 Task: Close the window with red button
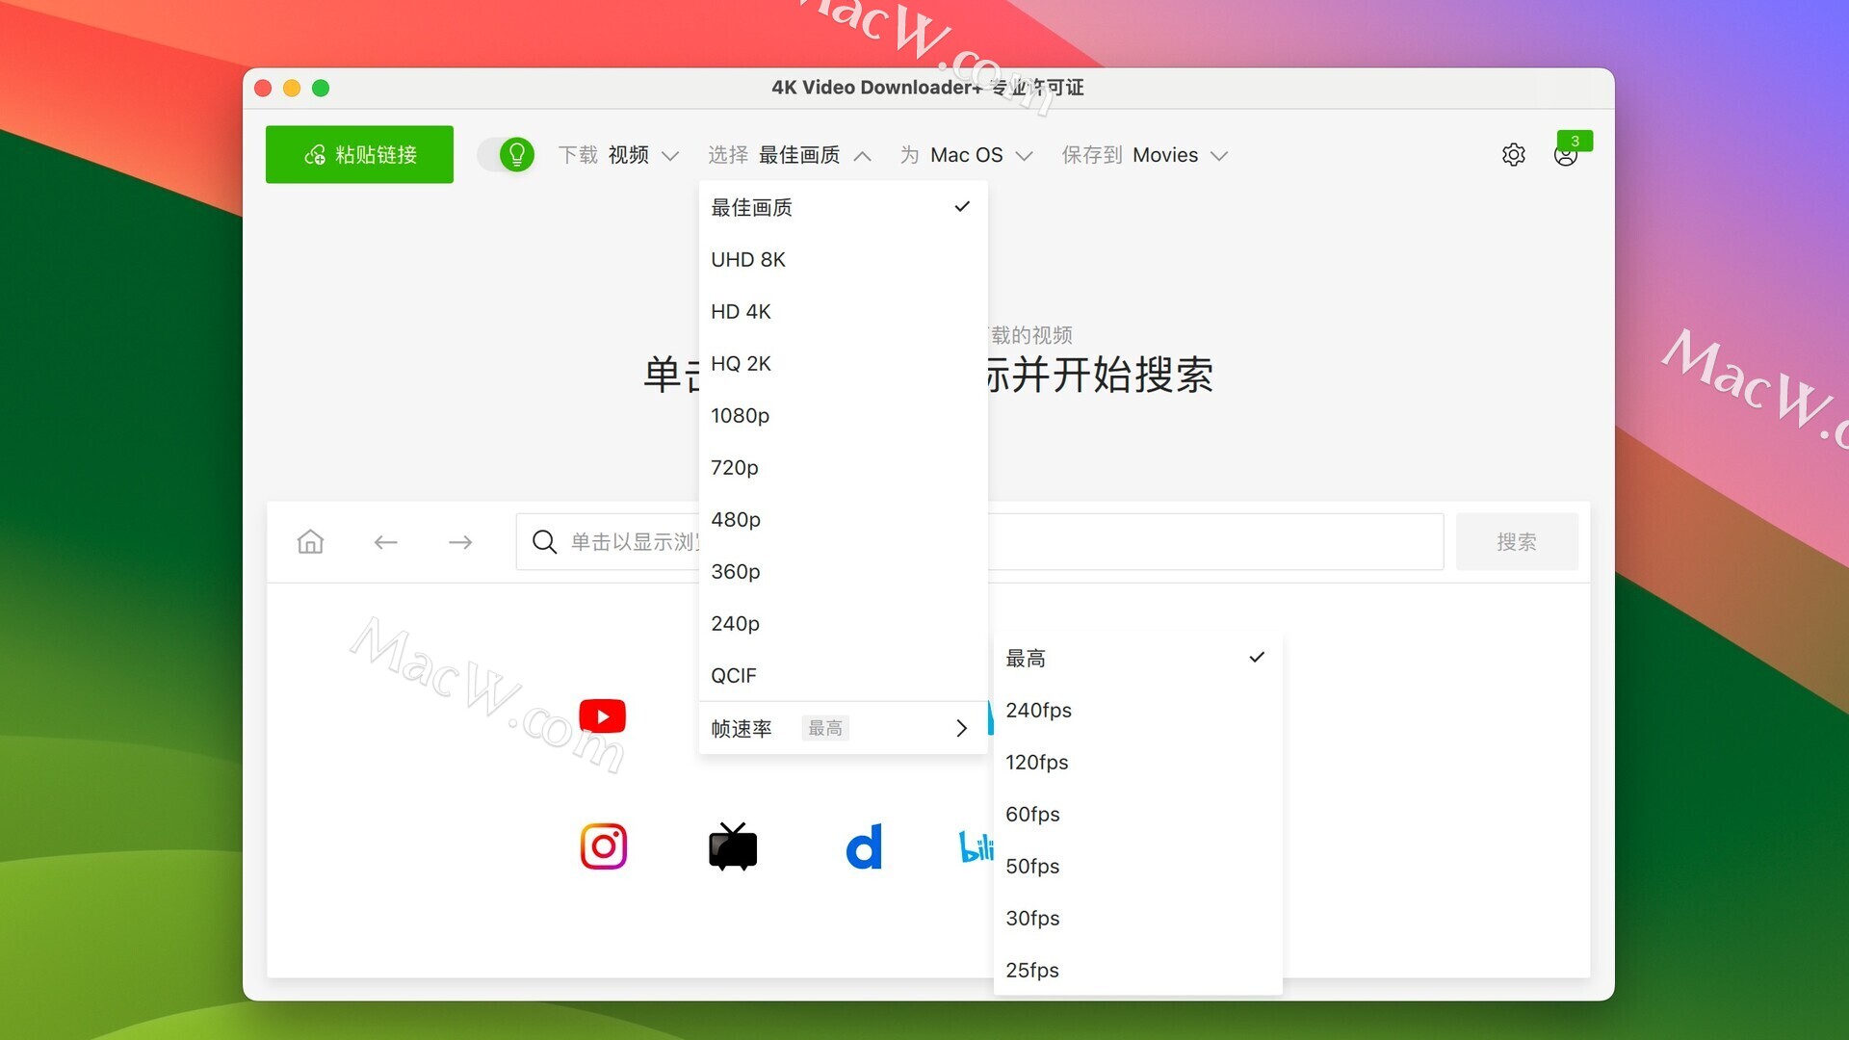point(263,88)
